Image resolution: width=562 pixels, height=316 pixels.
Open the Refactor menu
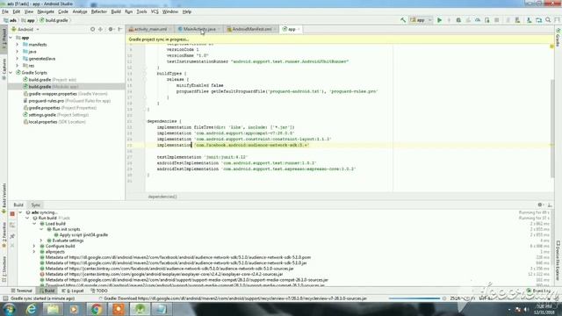coord(99,11)
